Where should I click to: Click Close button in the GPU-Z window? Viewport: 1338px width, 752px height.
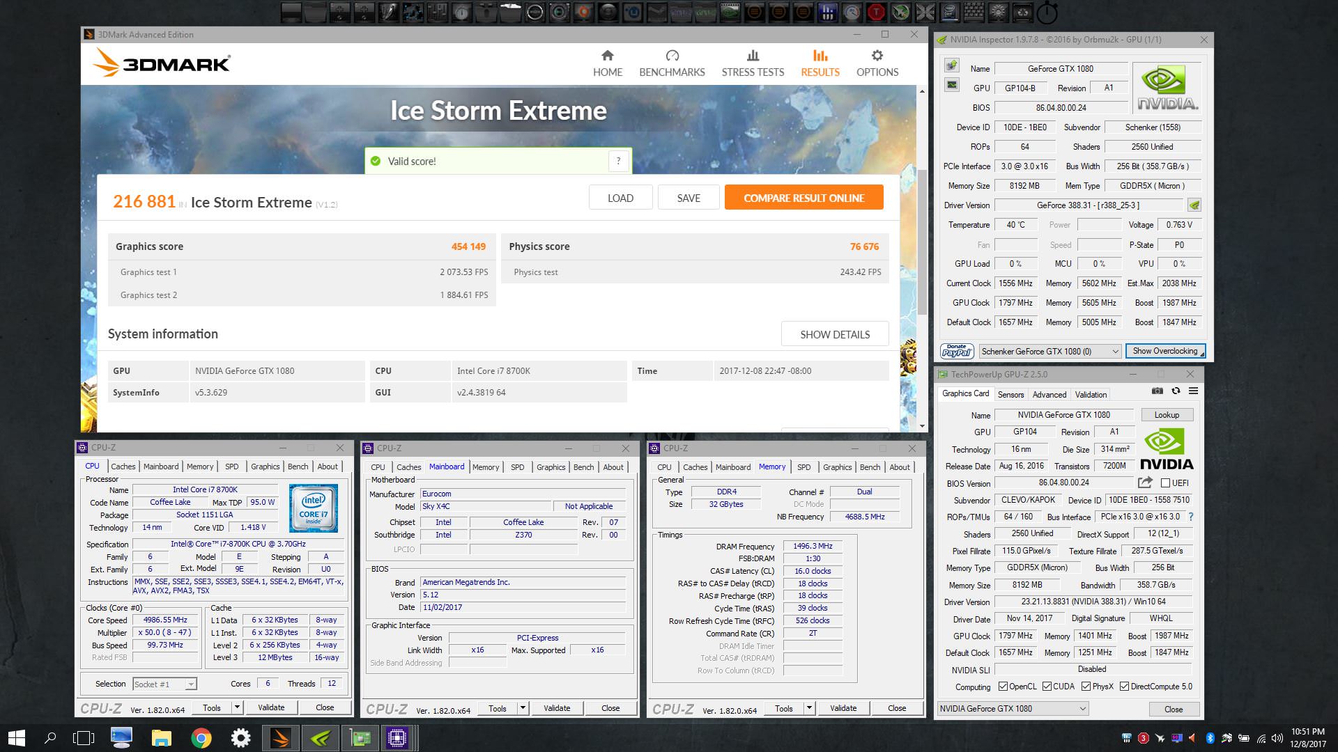pos(1174,709)
